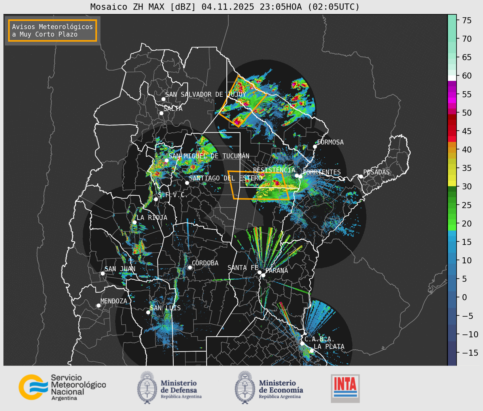
Task: Click the map title Mosaico ZH MAX
Action: click(225, 7)
